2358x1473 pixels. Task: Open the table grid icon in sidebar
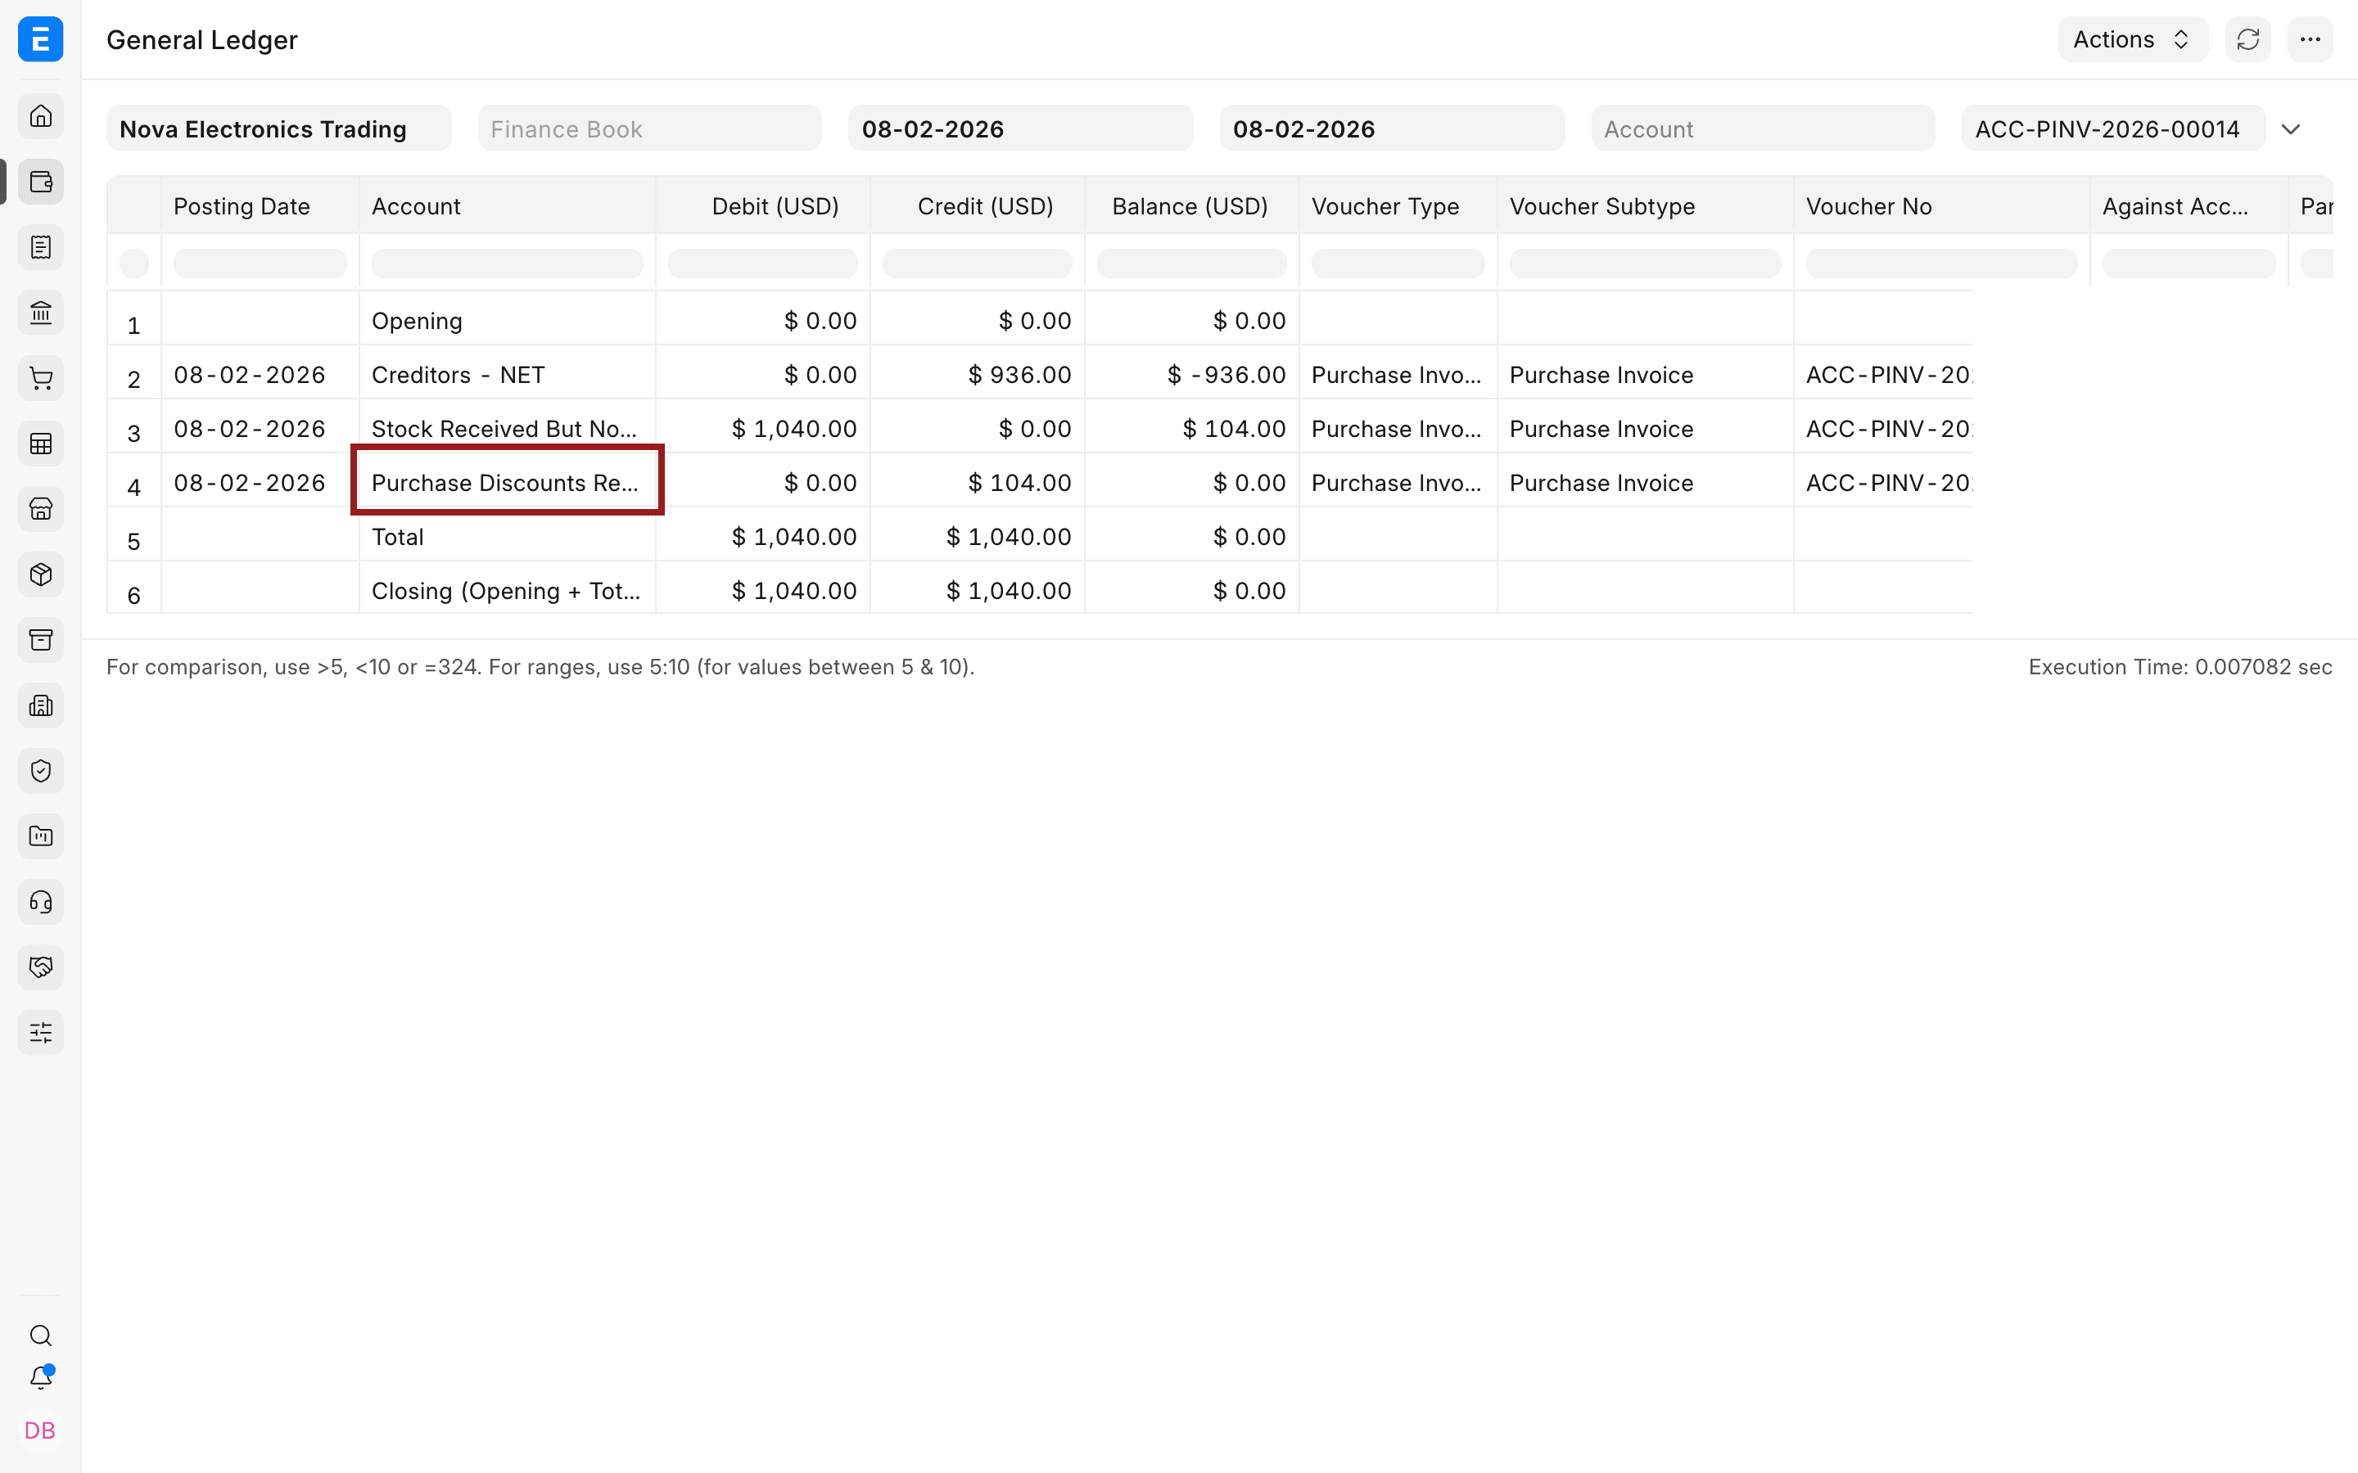coord(41,444)
